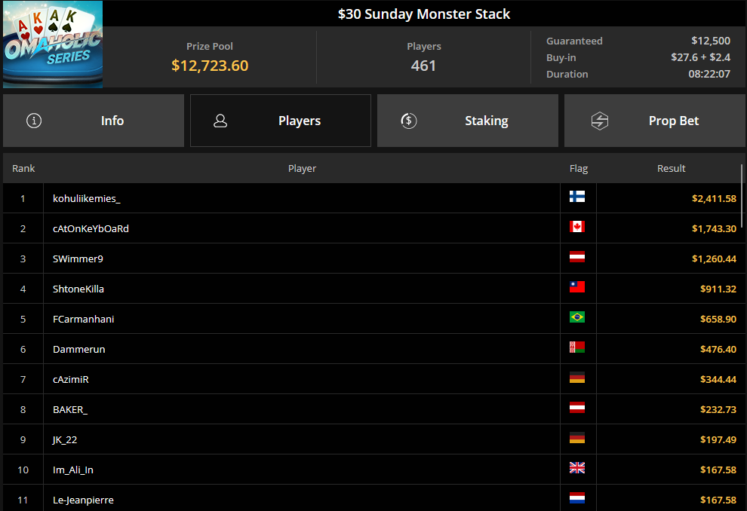This screenshot has height=511, width=747.
Task: Click Brazil flag in FCarmanhani row
Action: [x=577, y=317]
